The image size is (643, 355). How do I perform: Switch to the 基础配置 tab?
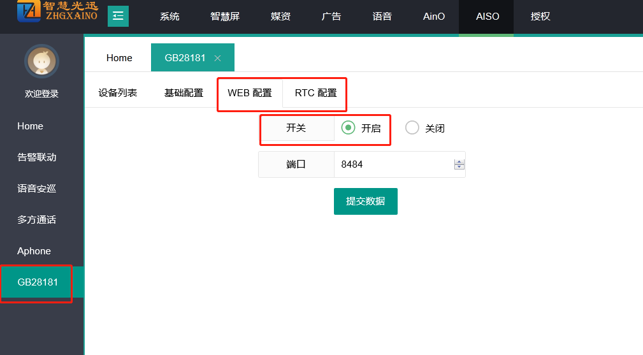tap(184, 93)
